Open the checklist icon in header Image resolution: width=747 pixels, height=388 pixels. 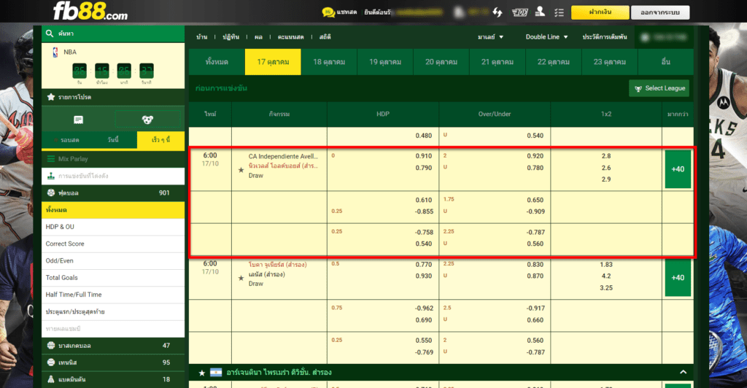(560, 12)
